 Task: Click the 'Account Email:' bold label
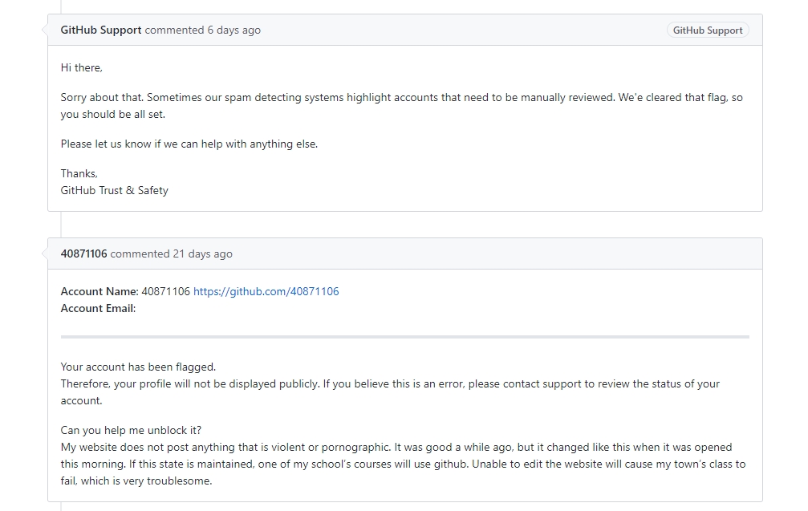click(98, 309)
